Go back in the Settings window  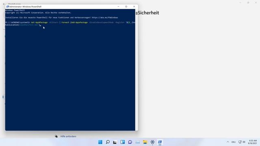[x=4, y=4]
